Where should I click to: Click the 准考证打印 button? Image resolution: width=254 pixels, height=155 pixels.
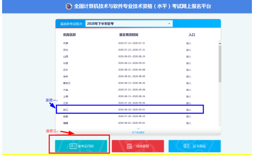[x=81, y=146]
